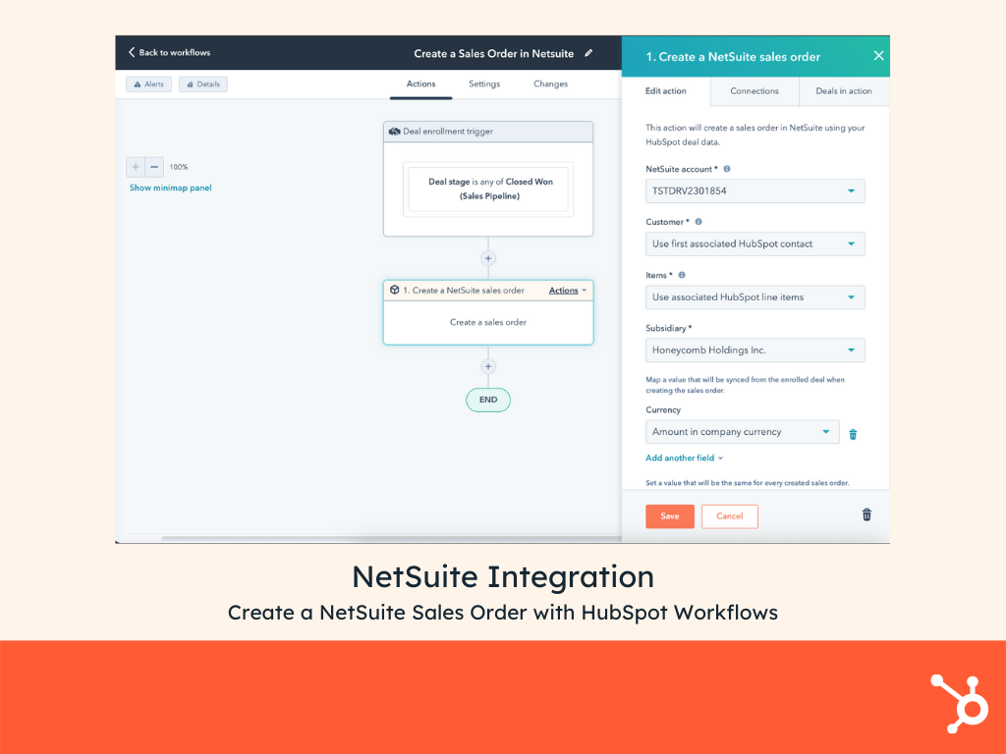
Task: Open the Details button
Action: [202, 84]
